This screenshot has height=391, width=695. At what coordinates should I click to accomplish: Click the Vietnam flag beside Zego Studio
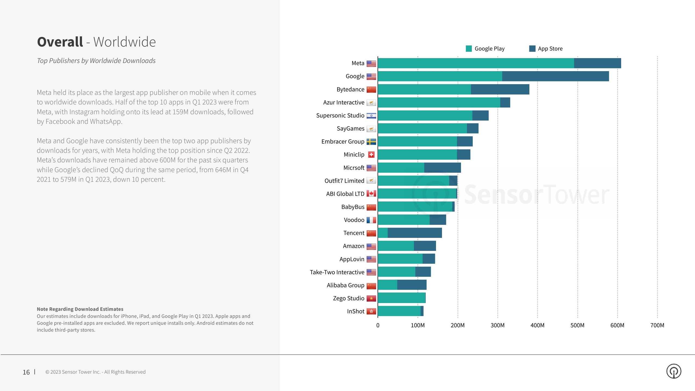(x=371, y=298)
